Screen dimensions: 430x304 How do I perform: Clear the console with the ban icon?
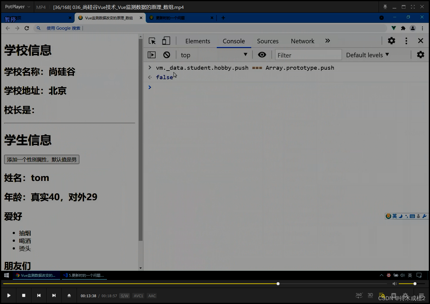click(167, 55)
